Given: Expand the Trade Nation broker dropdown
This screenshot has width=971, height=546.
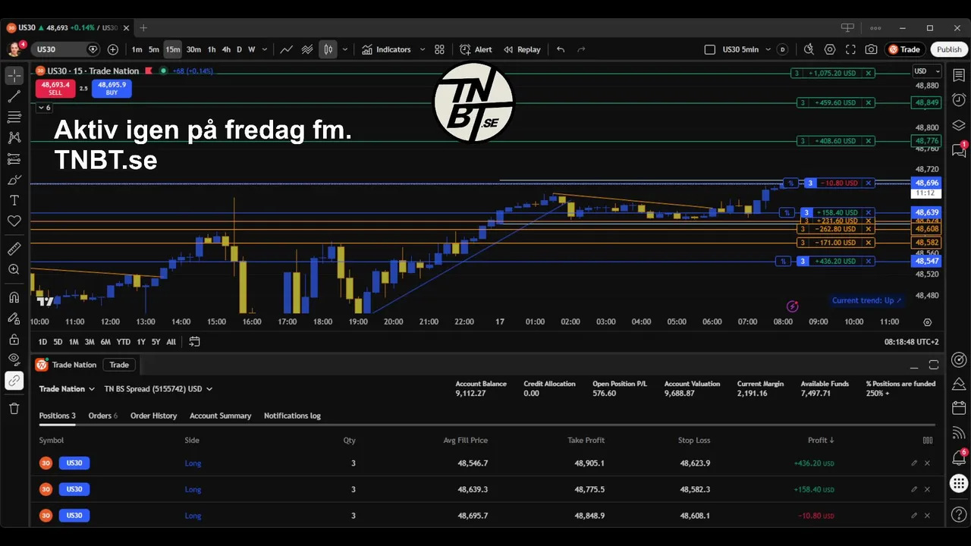Looking at the screenshot, I should coord(67,388).
